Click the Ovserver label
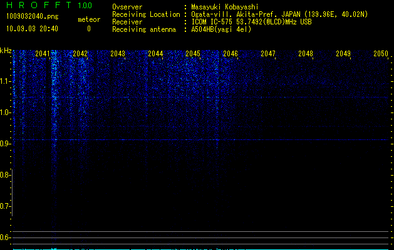 tap(127, 7)
